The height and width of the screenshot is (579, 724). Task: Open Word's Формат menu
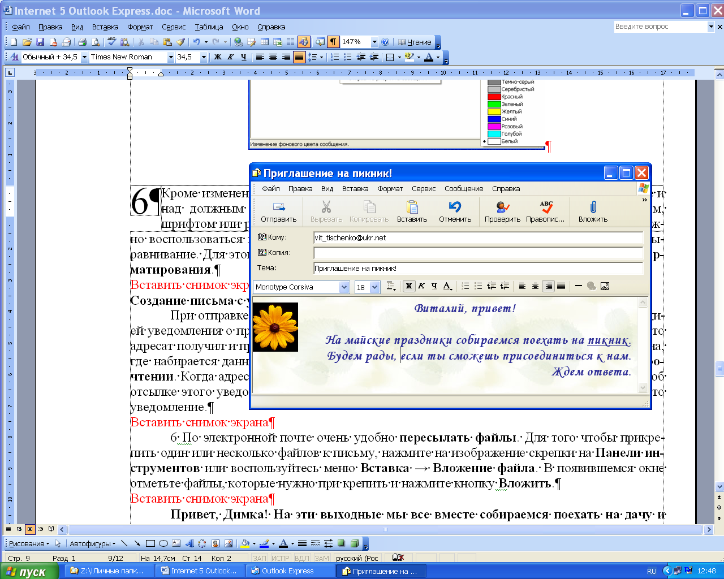coord(140,27)
